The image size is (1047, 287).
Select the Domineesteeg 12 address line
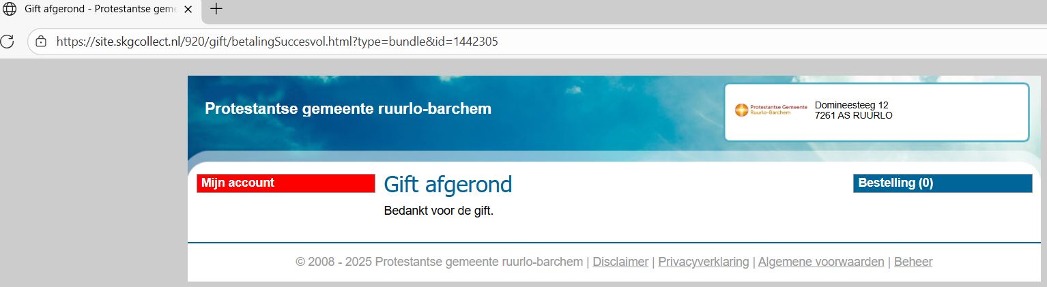[x=852, y=105]
